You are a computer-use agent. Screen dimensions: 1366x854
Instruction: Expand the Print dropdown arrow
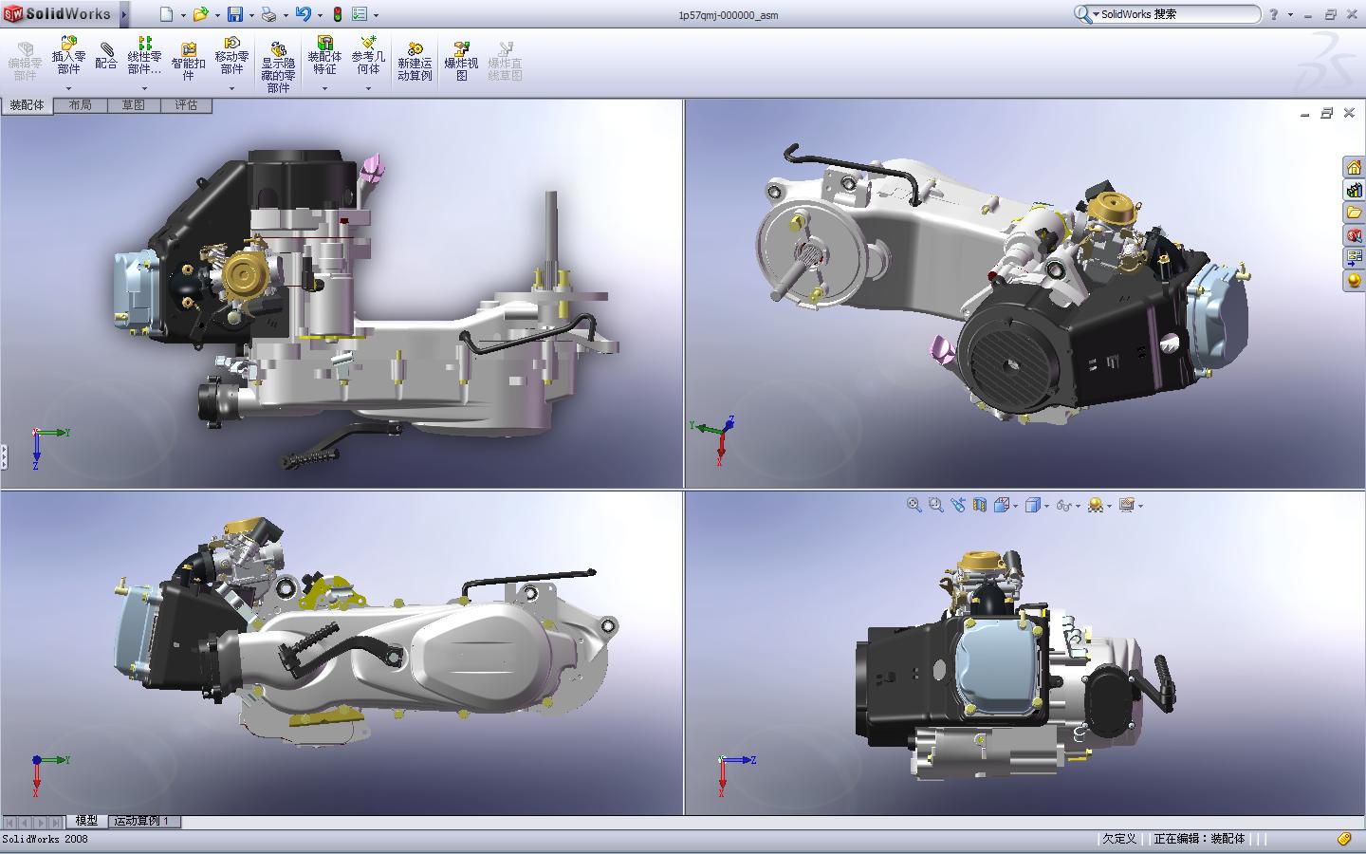pyautogui.click(x=285, y=15)
